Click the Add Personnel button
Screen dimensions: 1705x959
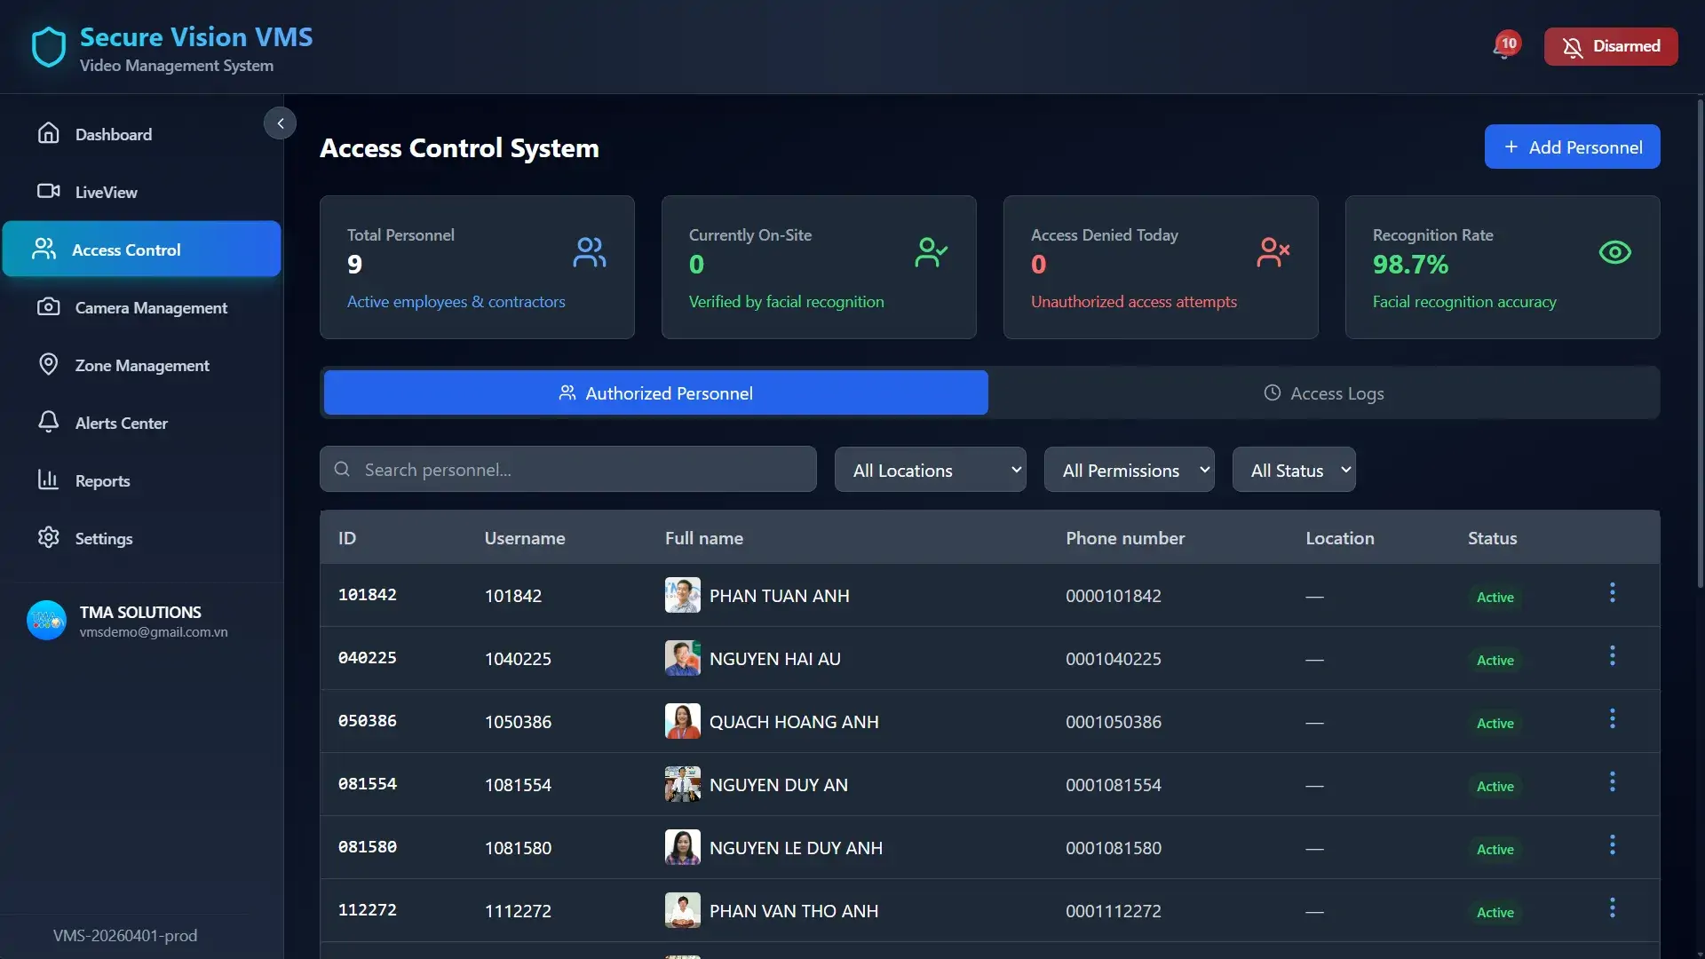1572,147
